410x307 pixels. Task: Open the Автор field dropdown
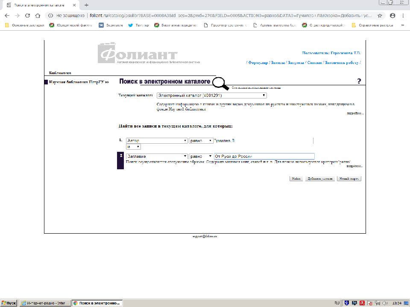click(157, 141)
